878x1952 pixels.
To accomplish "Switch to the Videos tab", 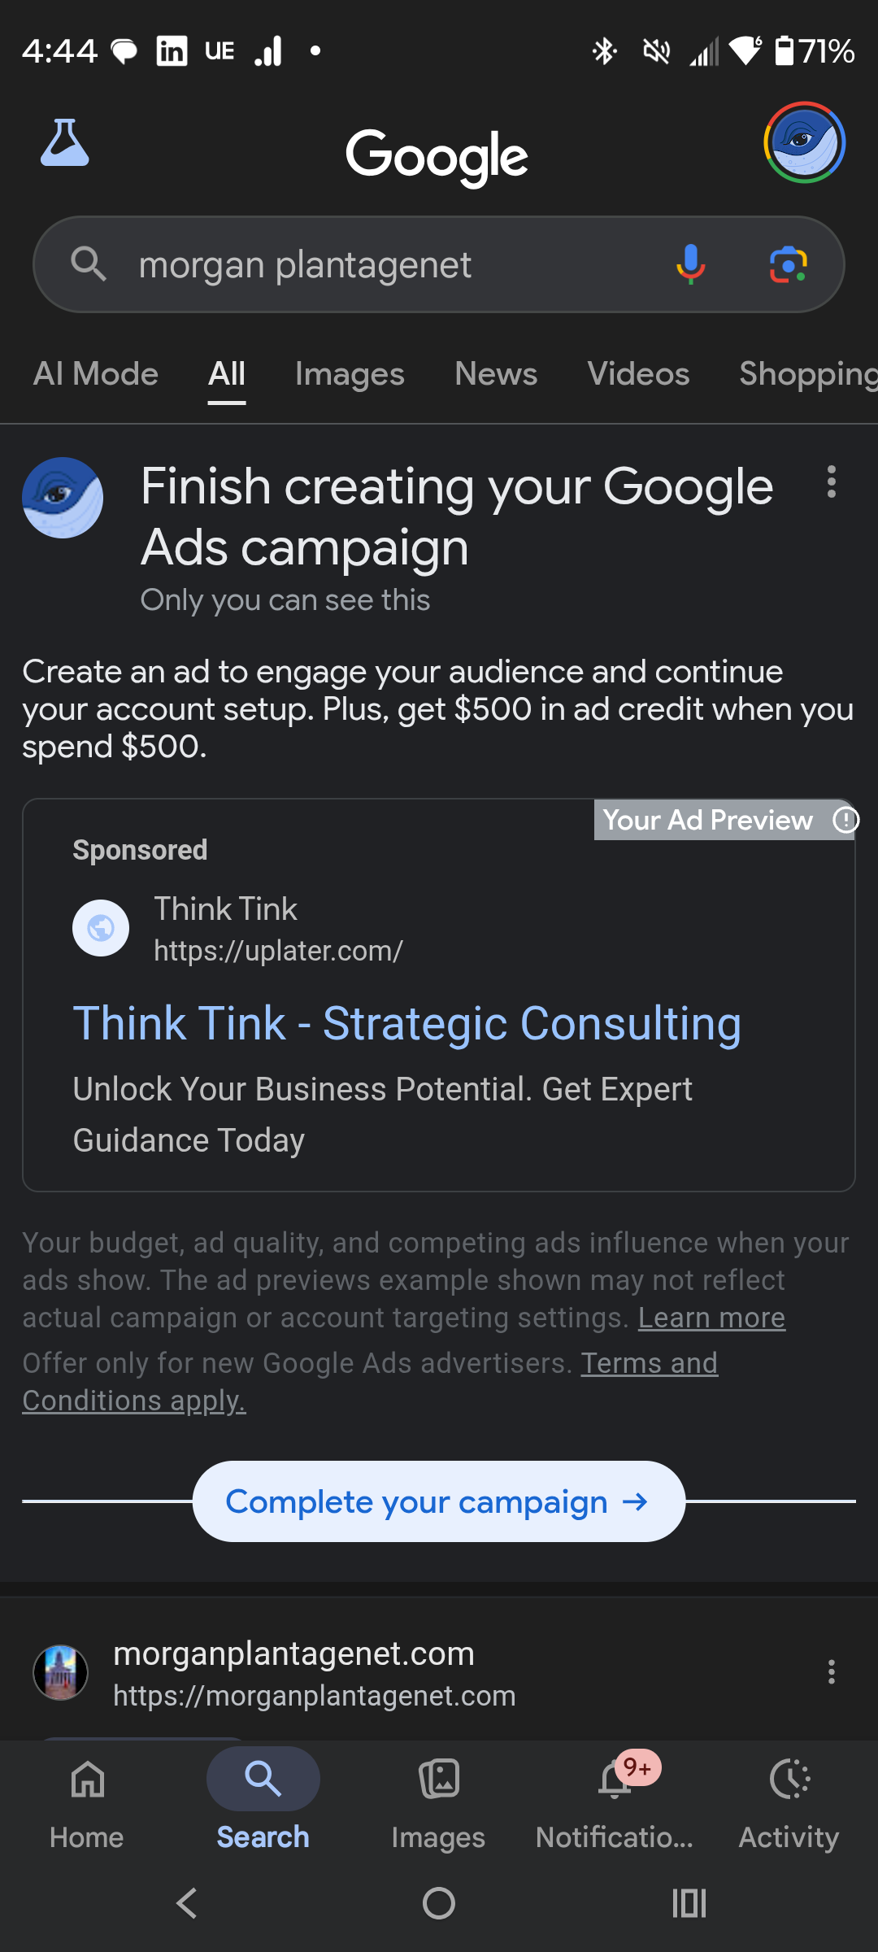I will click(x=638, y=374).
